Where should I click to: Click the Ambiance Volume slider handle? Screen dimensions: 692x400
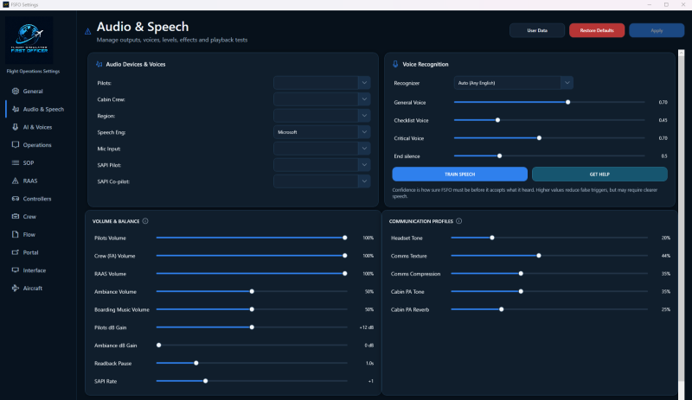(x=252, y=291)
